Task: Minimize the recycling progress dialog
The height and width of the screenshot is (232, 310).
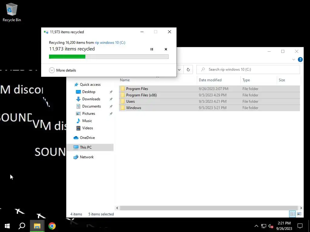Action: (x=142, y=32)
